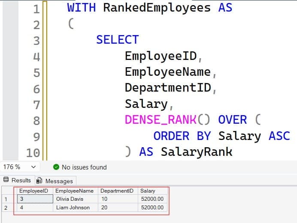Image resolution: width=297 pixels, height=223 pixels.
Task: Select cell with EmployeeID 4
Action: (x=35, y=208)
